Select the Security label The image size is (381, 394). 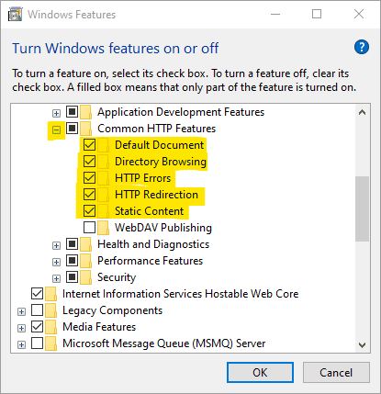coord(117,277)
